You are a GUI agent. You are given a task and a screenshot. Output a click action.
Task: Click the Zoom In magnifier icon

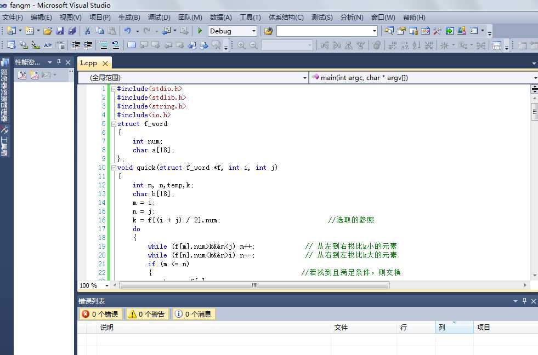click(241, 45)
